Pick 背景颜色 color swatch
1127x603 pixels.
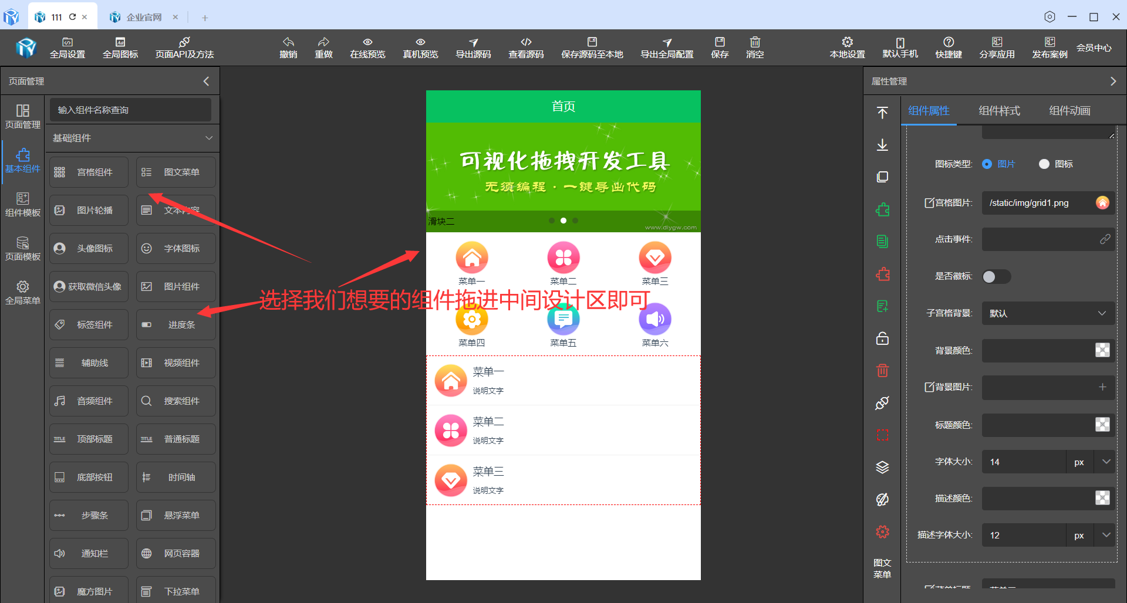(1102, 350)
